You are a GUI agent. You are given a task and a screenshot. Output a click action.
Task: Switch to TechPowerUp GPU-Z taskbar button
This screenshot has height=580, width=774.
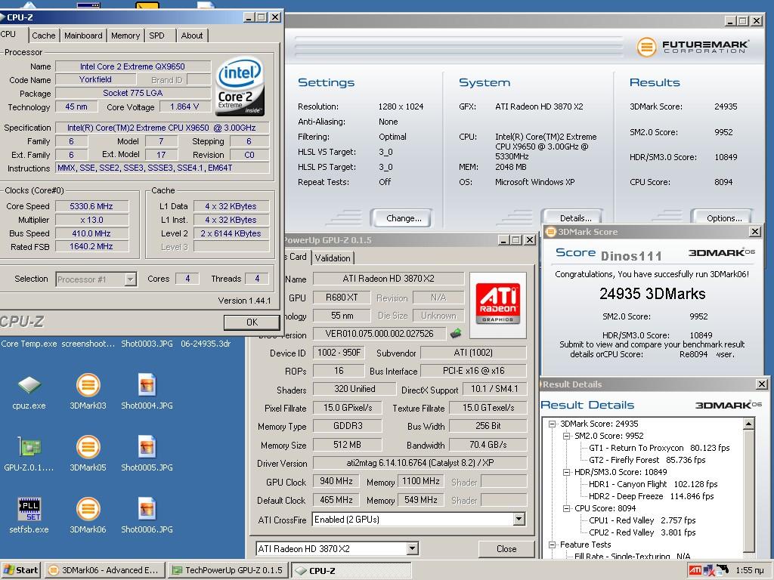(x=228, y=570)
